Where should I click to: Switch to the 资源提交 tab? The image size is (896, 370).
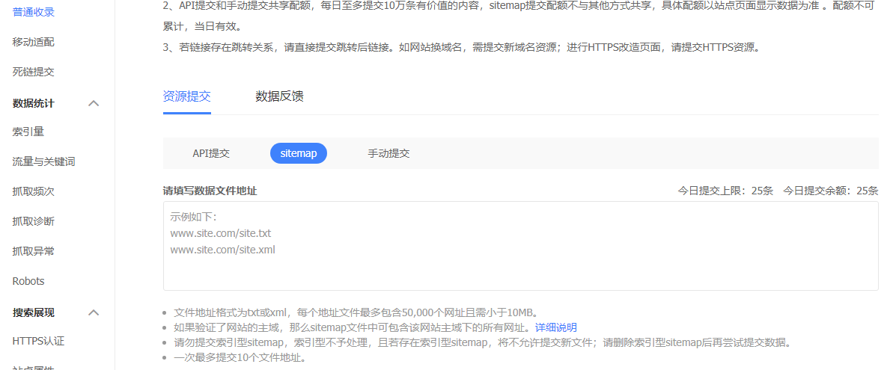(x=186, y=96)
